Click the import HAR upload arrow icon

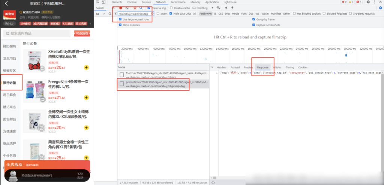tap(226, 8)
